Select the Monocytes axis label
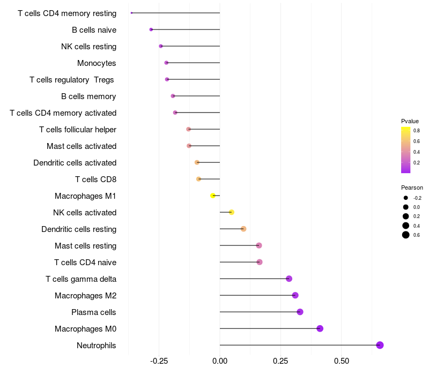This screenshot has height=375, width=429. pos(97,63)
